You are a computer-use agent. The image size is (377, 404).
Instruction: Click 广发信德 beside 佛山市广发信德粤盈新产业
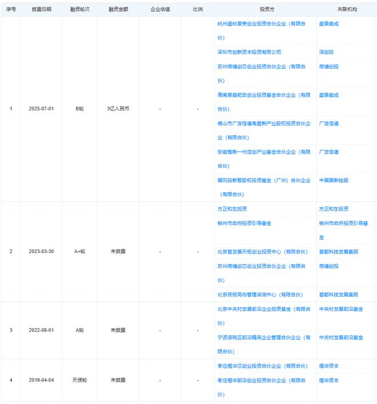pos(328,124)
